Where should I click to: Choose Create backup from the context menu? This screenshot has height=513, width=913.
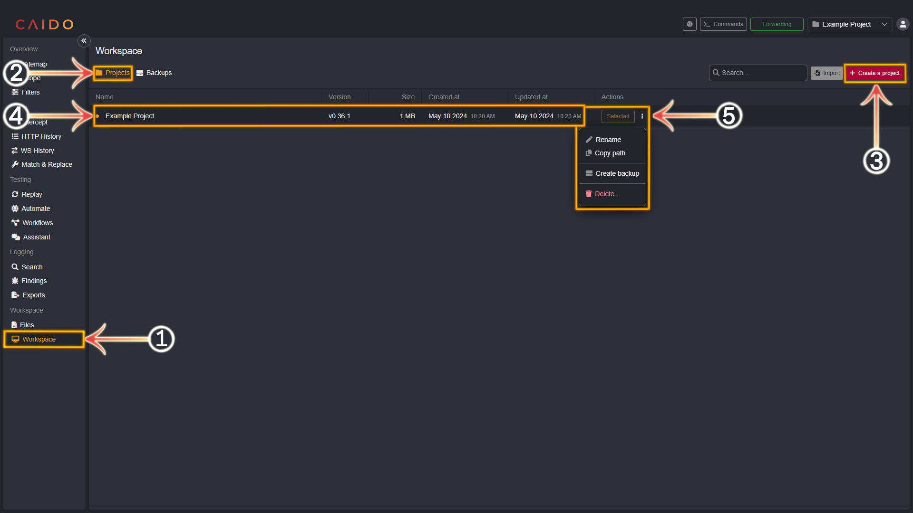(612, 173)
